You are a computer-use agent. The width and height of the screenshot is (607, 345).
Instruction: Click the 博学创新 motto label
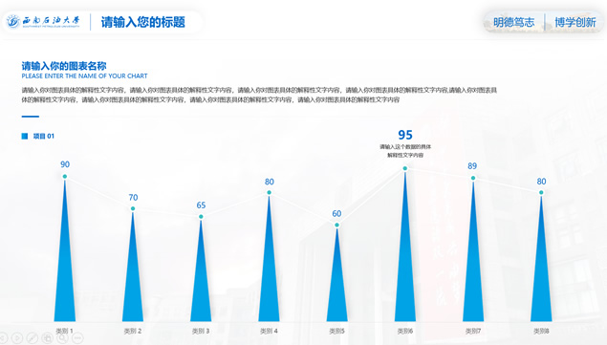[574, 22]
